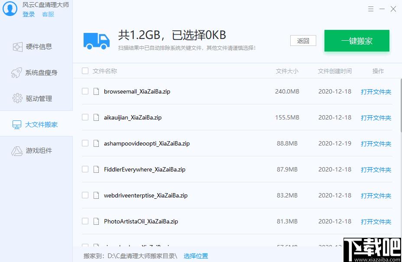The height and width of the screenshot is (262, 402).
Task: Click the 操作 column header
Action: [378, 71]
